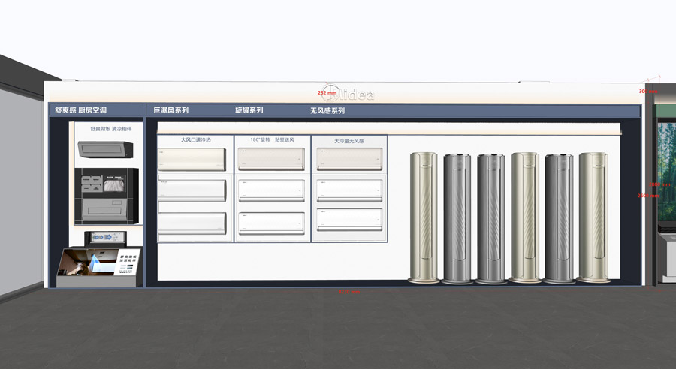Click the black kitchen appliance display cabinet

point(106,196)
